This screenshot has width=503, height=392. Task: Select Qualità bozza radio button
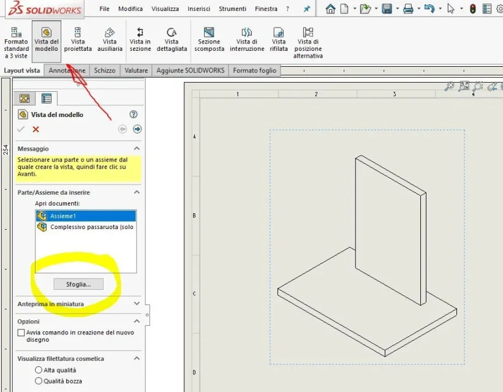pyautogui.click(x=39, y=381)
